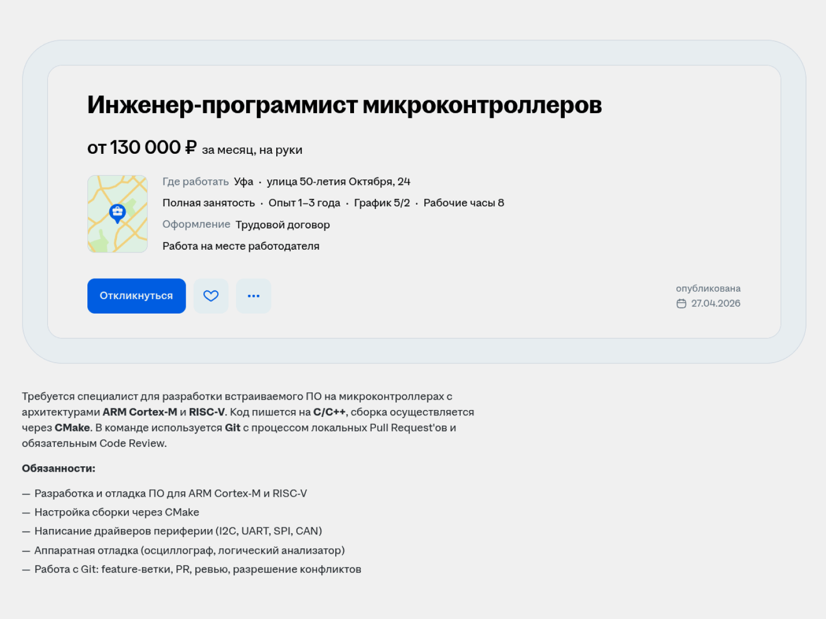Viewport: 826px width, 619px height.
Task: Click the График 5/2 label
Action: pos(381,203)
